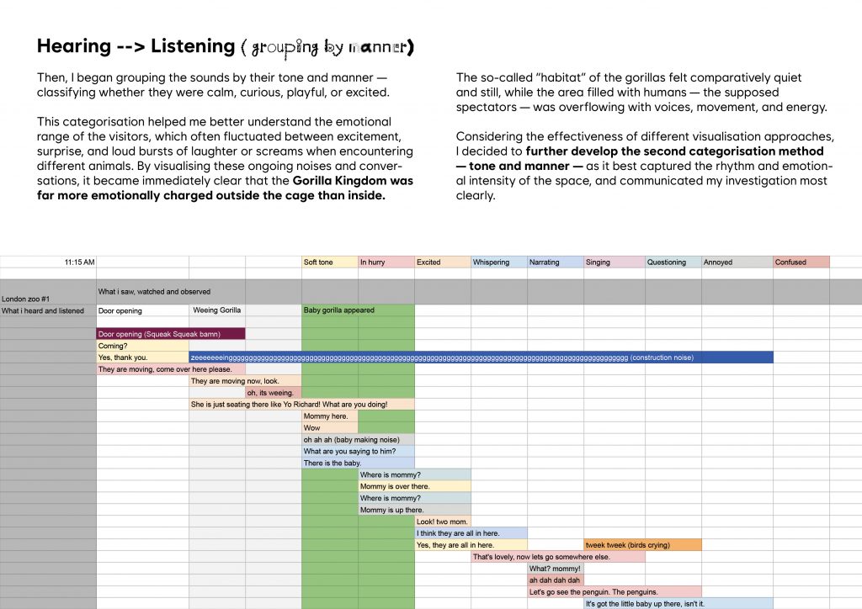Select the Look! two mom. cell
This screenshot has height=609, width=862.
443,522
